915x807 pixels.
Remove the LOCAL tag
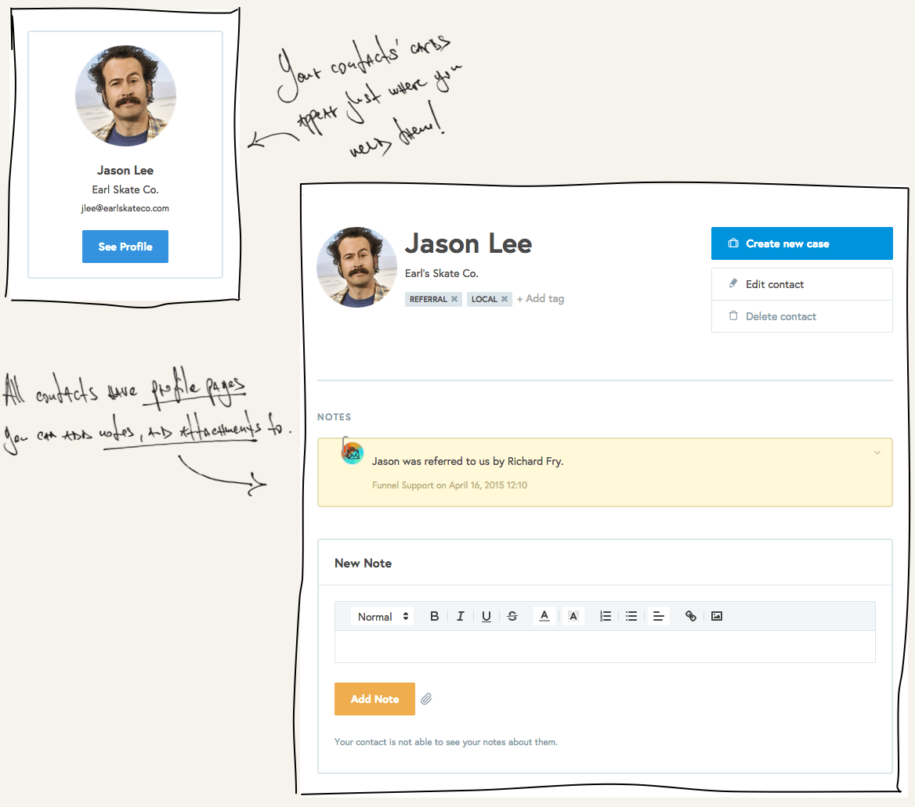(x=505, y=299)
